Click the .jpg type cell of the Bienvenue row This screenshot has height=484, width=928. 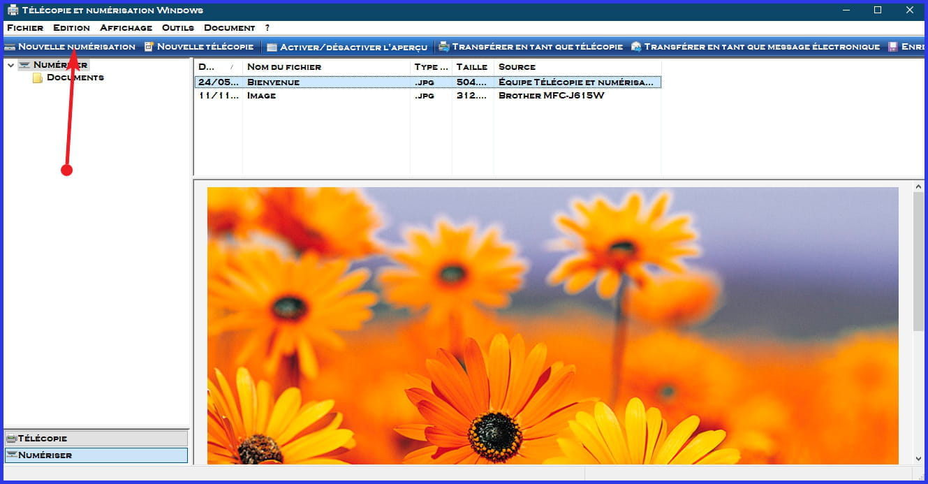click(x=425, y=82)
